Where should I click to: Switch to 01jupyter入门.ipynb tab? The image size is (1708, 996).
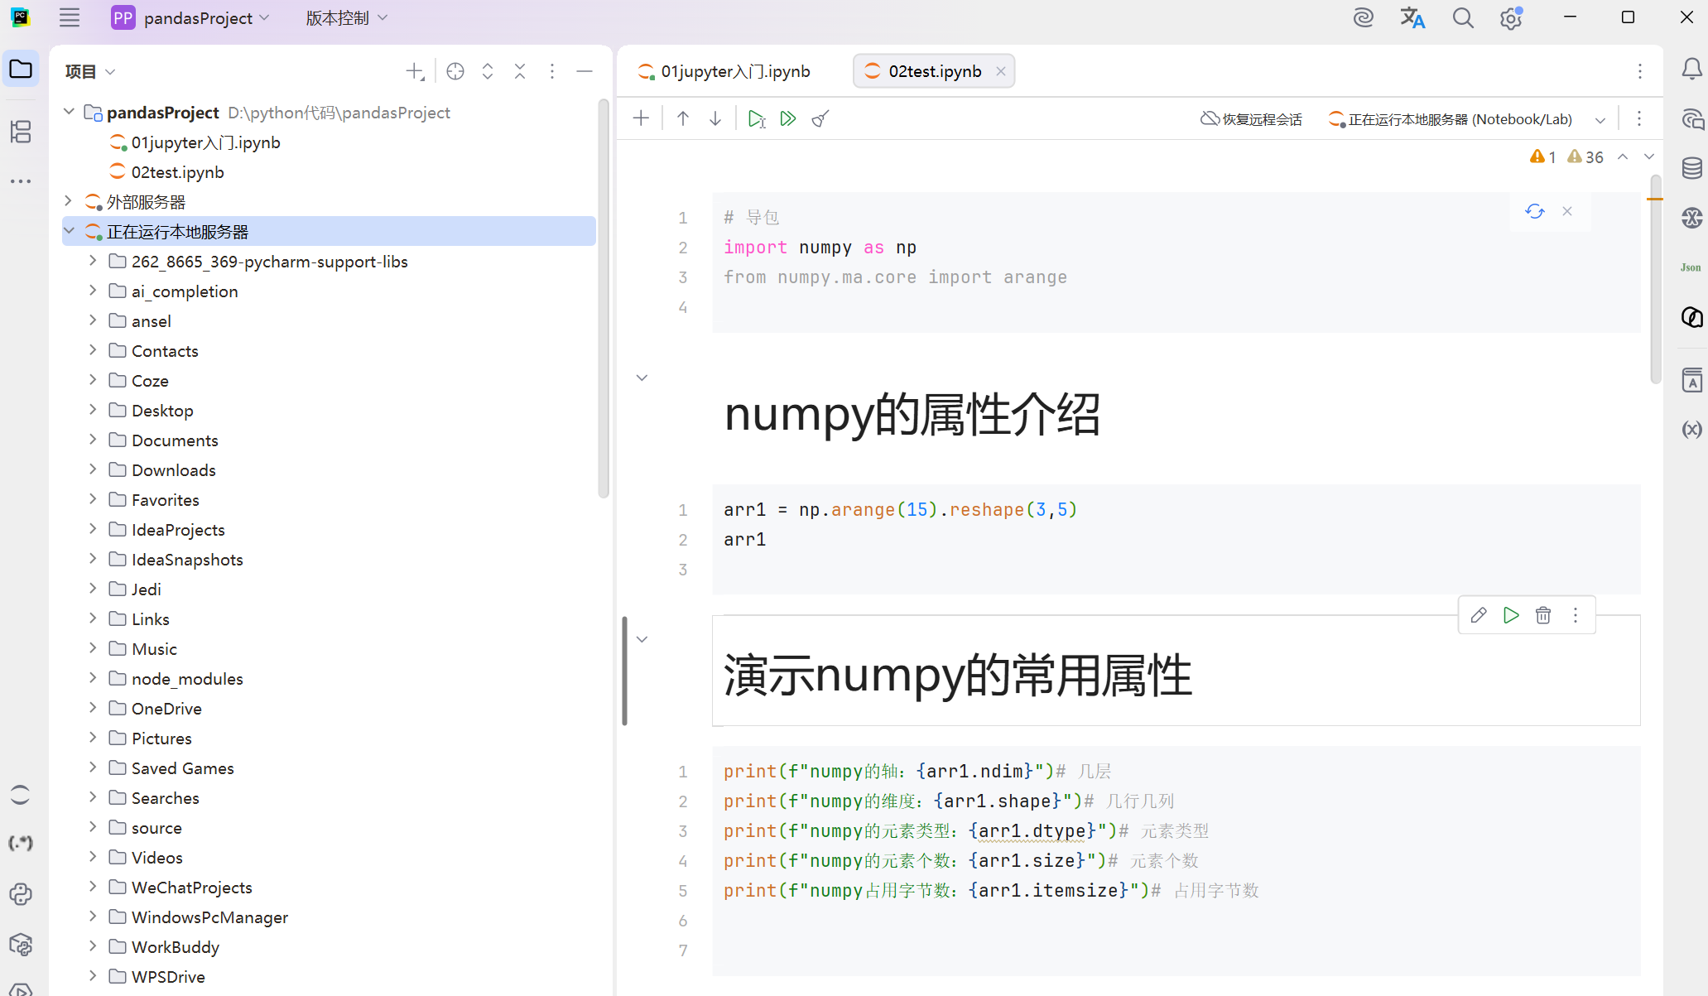(x=724, y=71)
